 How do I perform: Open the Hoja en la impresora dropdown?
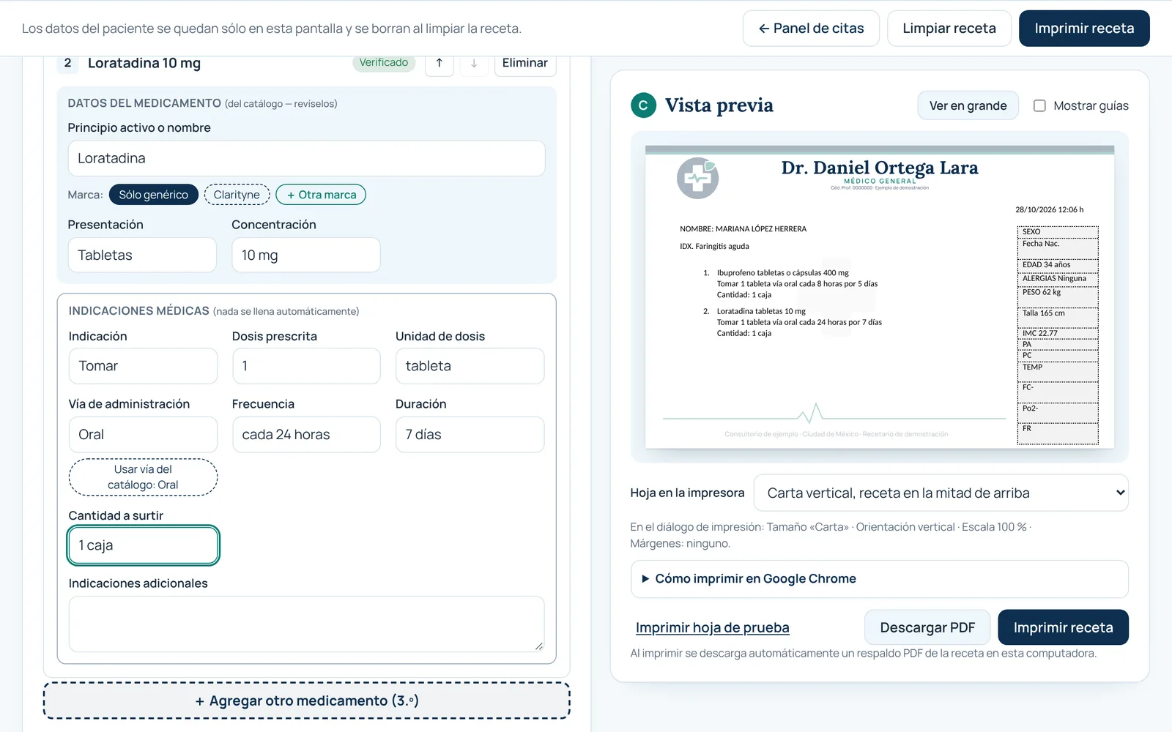[x=941, y=493]
